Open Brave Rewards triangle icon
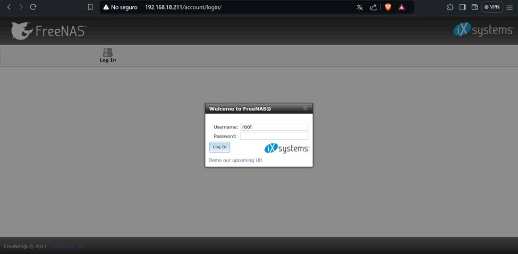 [x=402, y=7]
